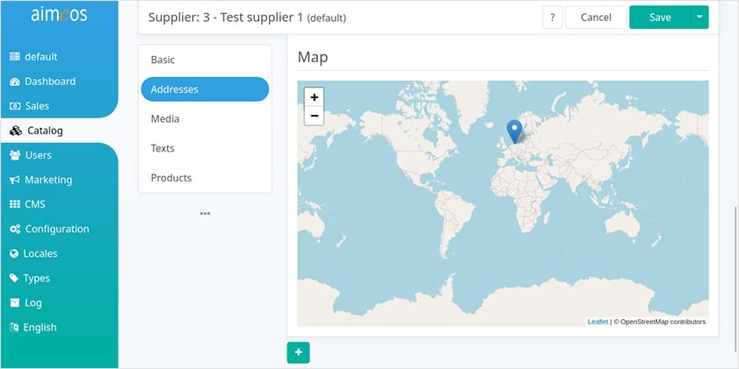
Task: Click the CMS grid icon
Action: click(x=15, y=204)
